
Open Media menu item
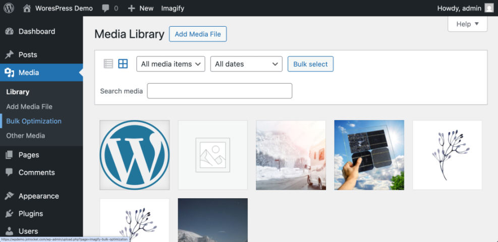click(41, 72)
